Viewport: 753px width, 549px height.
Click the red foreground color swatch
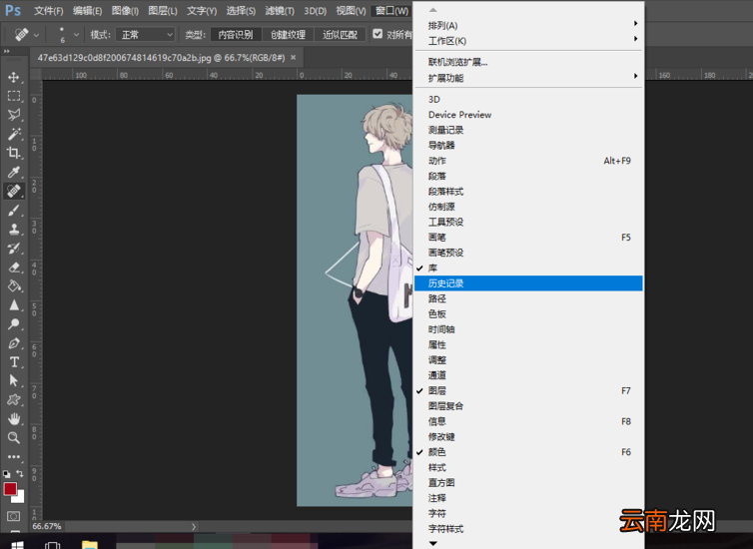pos(10,489)
